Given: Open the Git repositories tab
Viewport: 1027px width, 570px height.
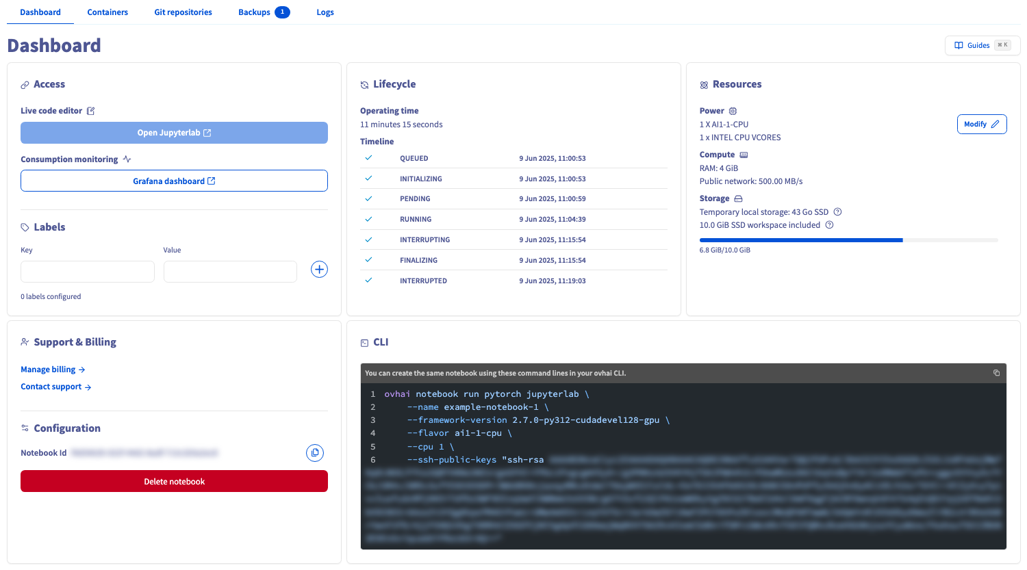Looking at the screenshot, I should [x=183, y=12].
